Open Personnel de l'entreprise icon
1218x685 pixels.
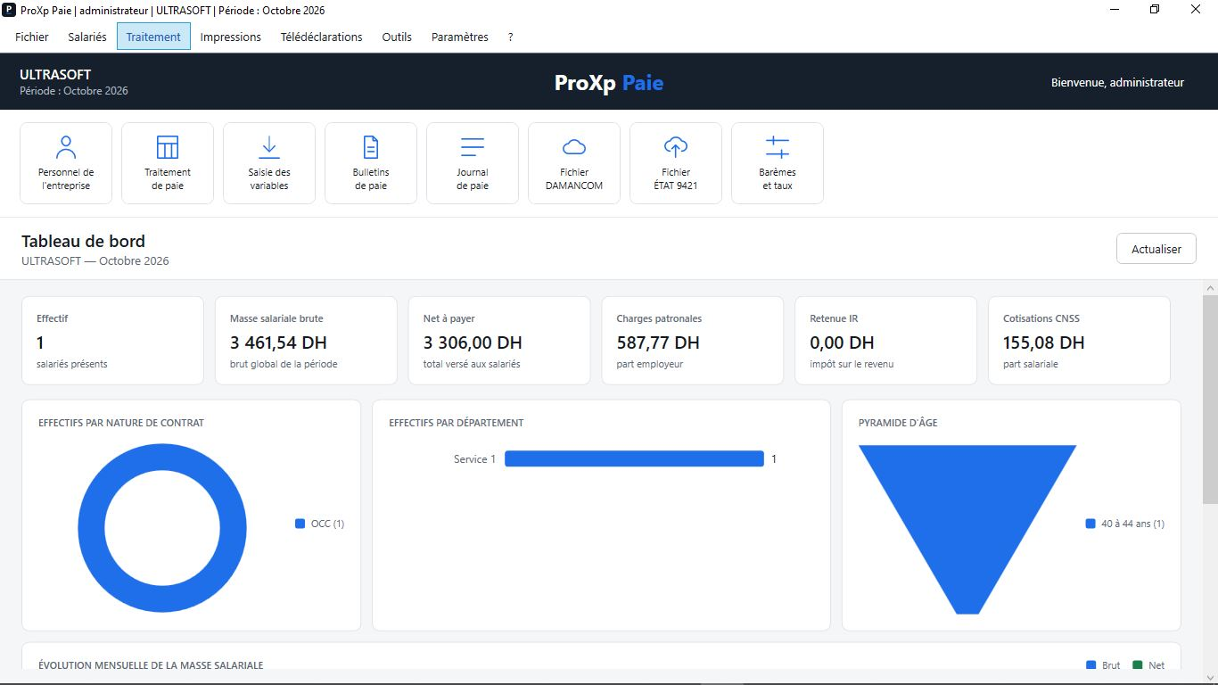pyautogui.click(x=66, y=147)
